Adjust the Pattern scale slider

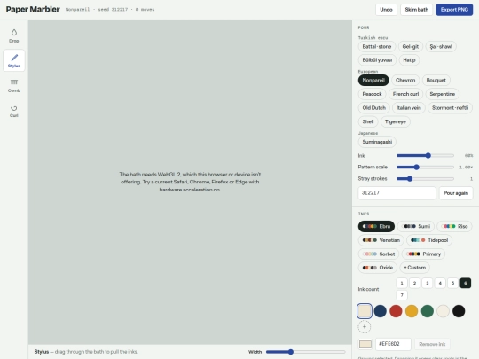point(425,167)
